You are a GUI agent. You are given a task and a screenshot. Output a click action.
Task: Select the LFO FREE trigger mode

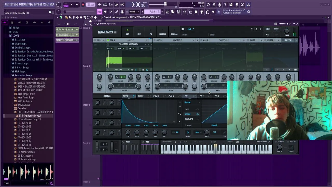tap(192, 109)
